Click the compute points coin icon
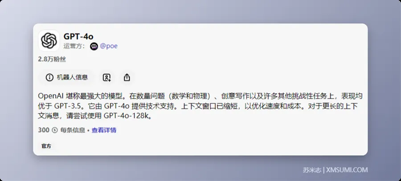 55,130
